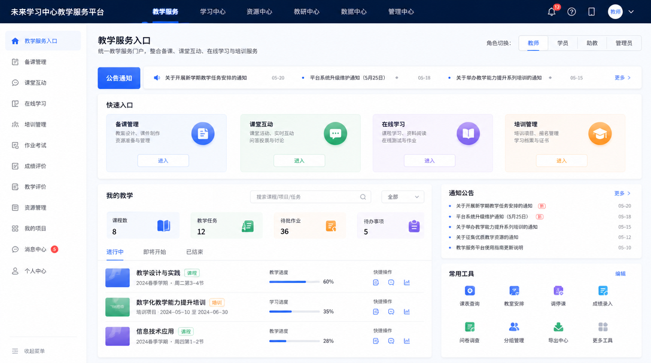Screen dimensions: 651x363
Task: Open 成绩录入 tool icon
Action: (x=603, y=291)
